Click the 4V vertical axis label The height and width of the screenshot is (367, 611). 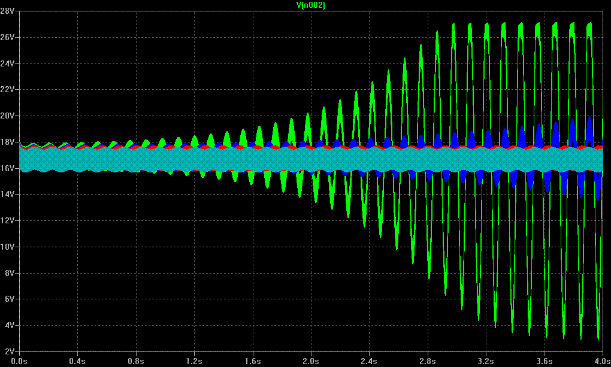pos(10,325)
